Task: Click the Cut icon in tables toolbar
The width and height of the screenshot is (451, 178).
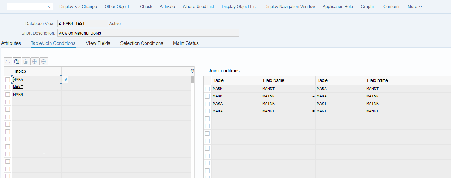Action: coord(8,62)
